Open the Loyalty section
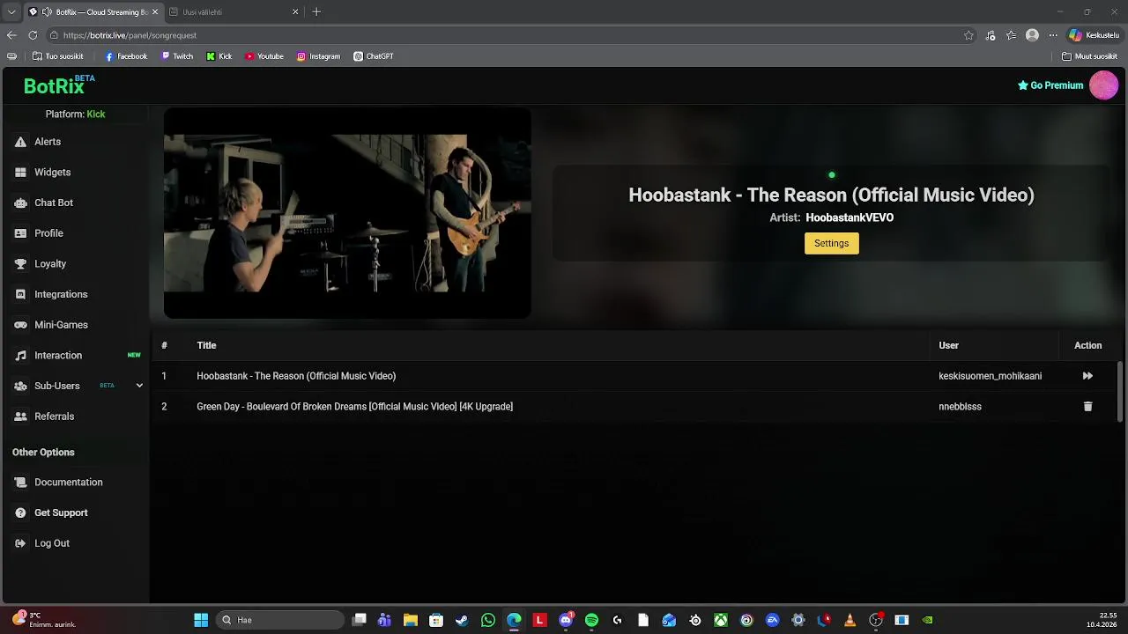1128x634 pixels. (x=41, y=264)
